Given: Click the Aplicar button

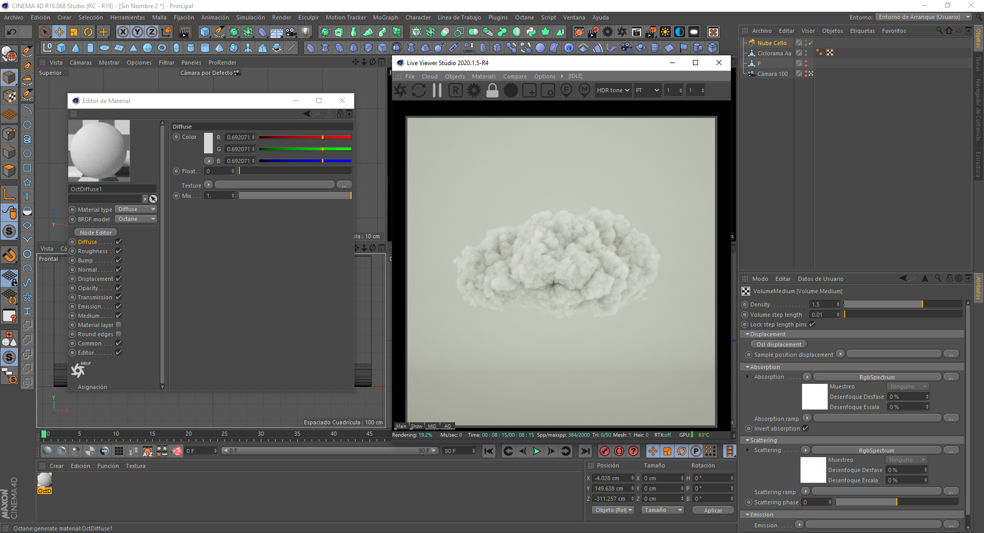Looking at the screenshot, I should [712, 510].
